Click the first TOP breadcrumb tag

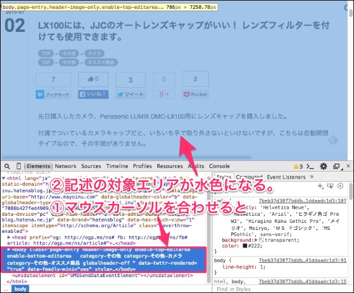pyautogui.click(x=46, y=54)
